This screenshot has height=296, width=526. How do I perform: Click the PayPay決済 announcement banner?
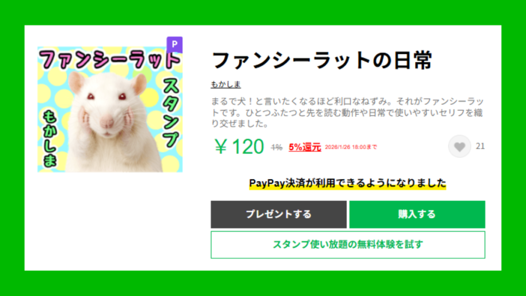(x=348, y=183)
